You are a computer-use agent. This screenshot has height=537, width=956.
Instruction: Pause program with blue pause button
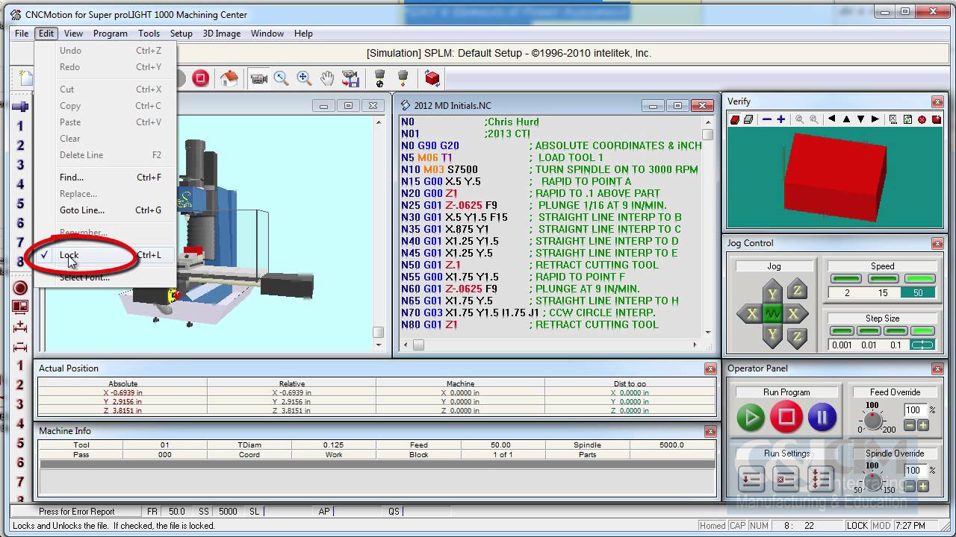[x=822, y=418]
